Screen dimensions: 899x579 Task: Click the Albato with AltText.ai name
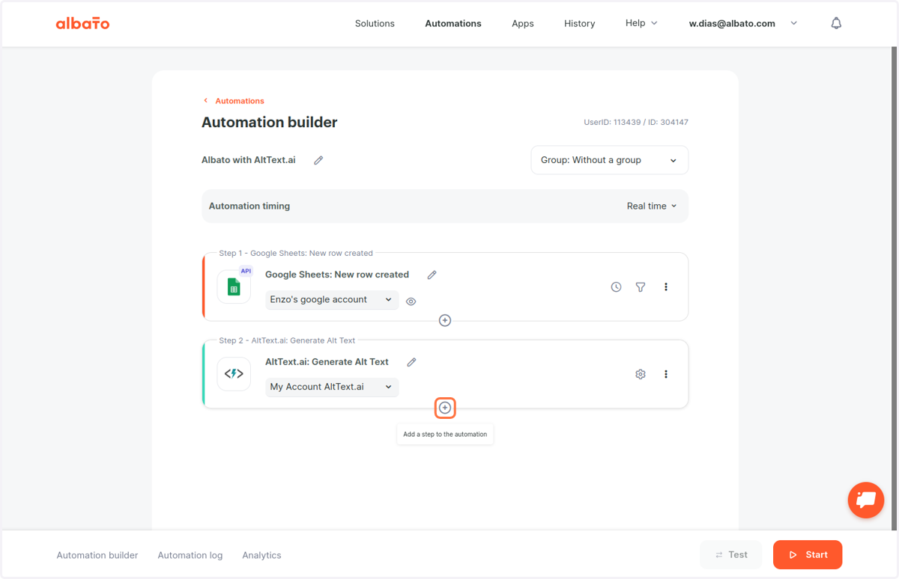[x=249, y=160]
